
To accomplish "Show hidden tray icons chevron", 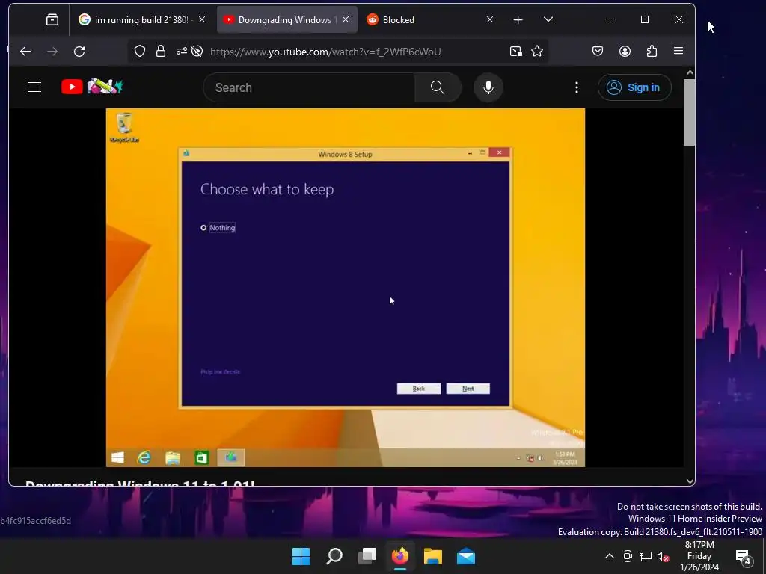I will [610, 556].
